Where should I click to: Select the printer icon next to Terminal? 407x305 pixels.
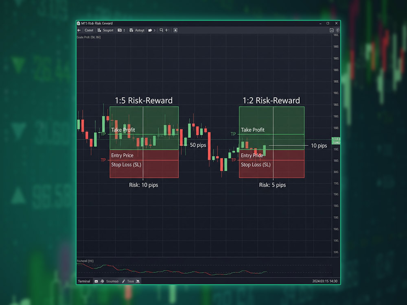click(x=102, y=281)
